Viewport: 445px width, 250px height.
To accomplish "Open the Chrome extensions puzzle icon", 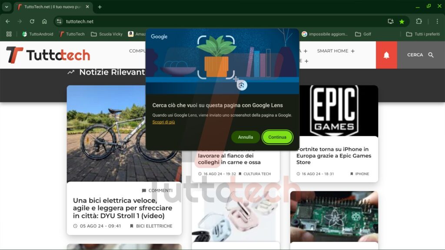I will (x=418, y=21).
